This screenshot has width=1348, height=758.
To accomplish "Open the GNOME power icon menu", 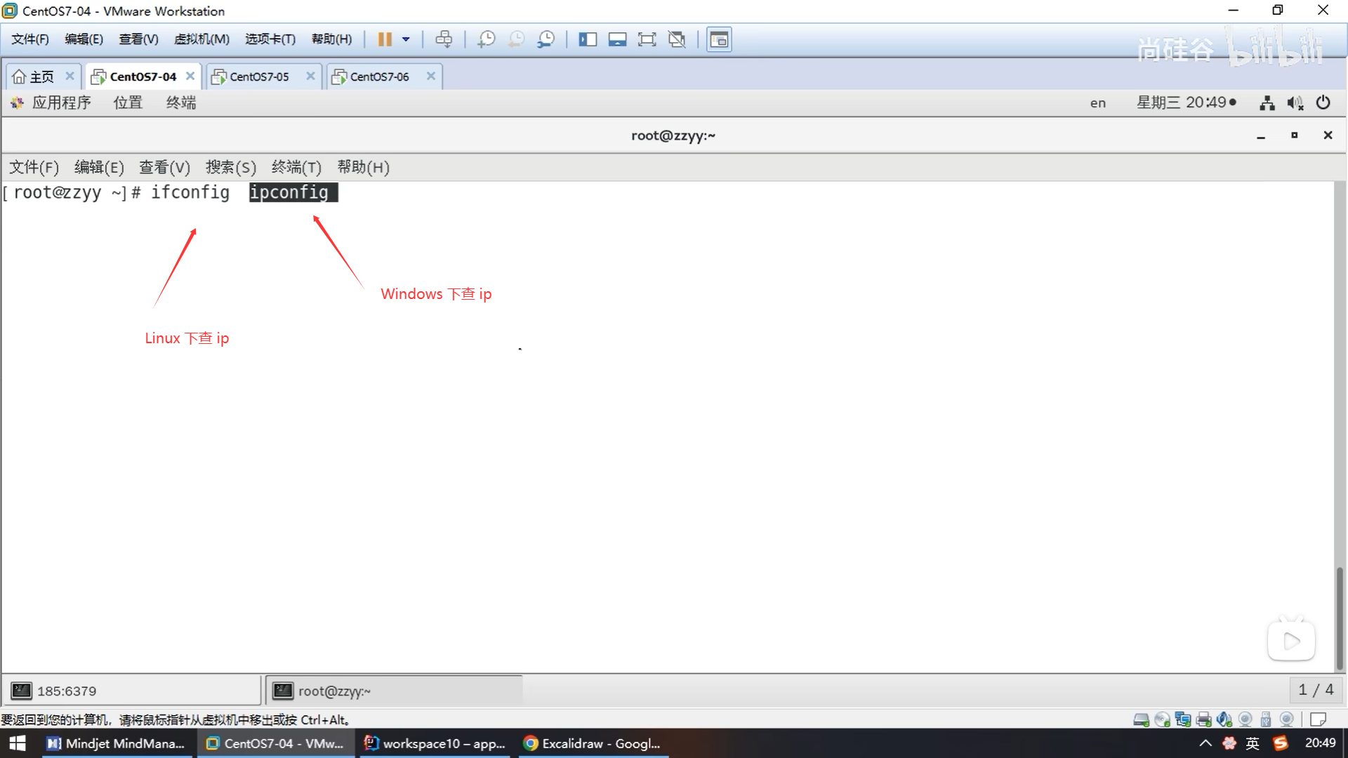I will 1323,102.
